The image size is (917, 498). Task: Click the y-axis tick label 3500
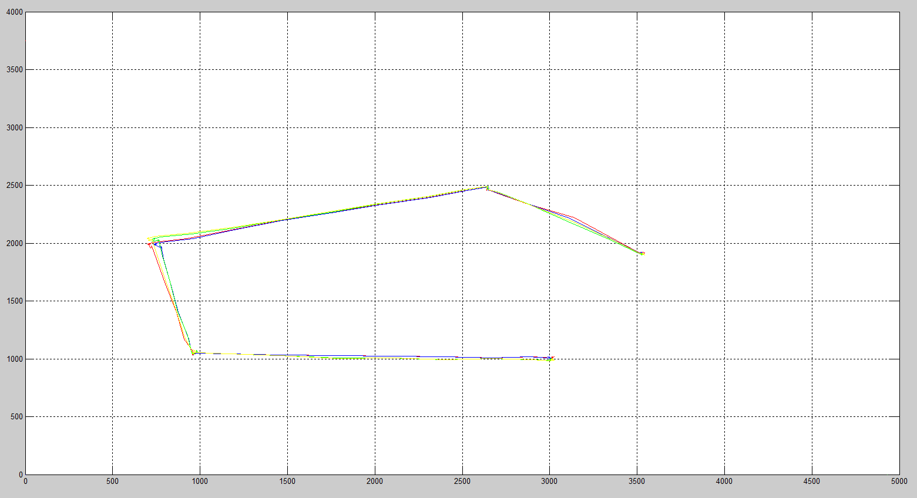click(15, 70)
